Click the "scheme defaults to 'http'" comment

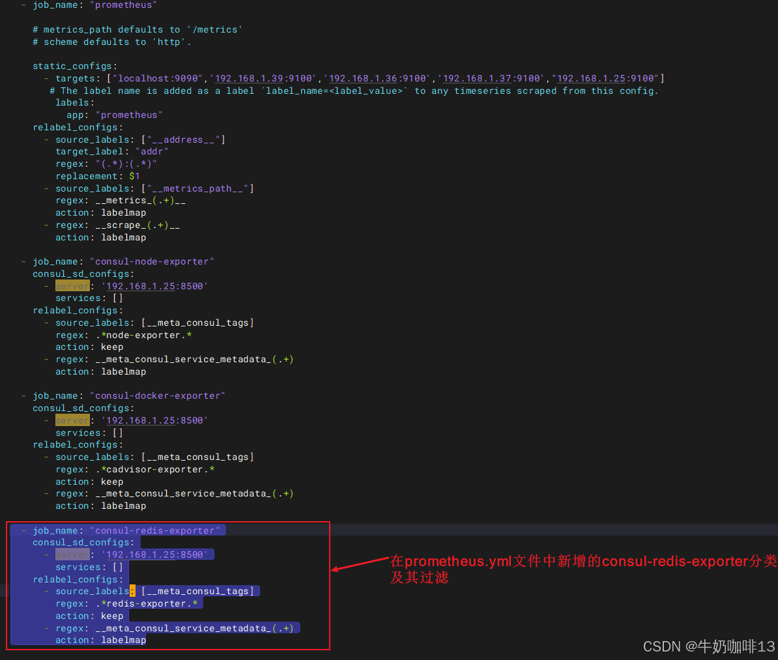point(111,42)
